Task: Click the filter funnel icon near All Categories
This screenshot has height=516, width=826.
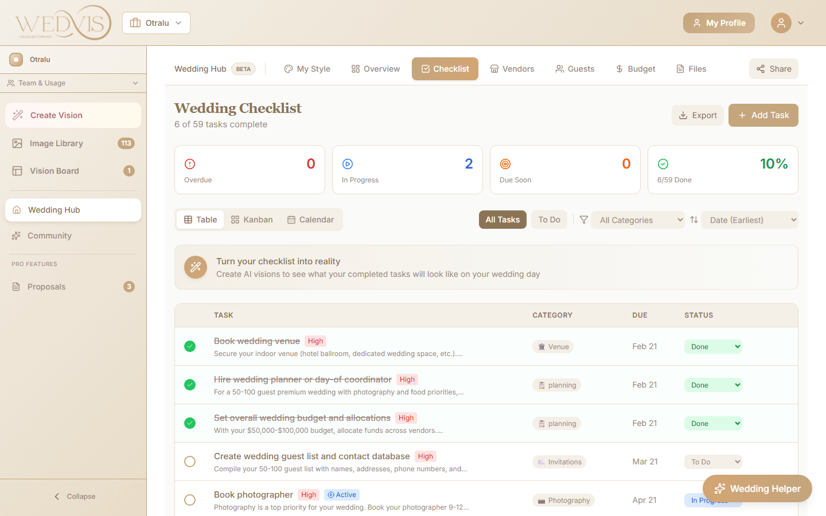Action: pyautogui.click(x=583, y=220)
